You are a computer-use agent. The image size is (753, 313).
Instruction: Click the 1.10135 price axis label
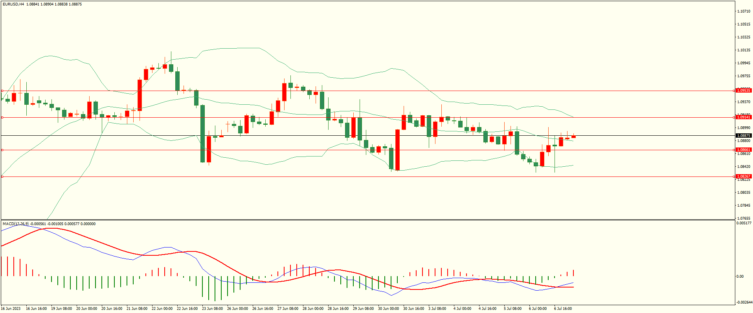(744, 50)
